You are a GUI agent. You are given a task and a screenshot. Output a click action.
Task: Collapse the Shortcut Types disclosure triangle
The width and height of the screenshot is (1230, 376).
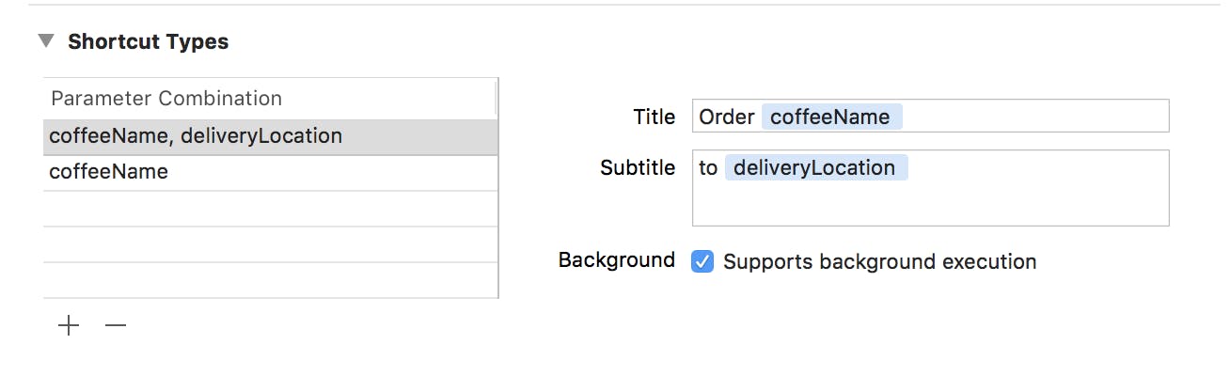(46, 41)
